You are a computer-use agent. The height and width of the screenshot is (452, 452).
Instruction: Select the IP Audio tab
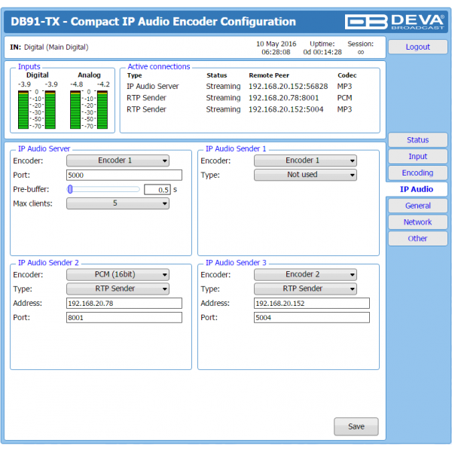(x=417, y=189)
